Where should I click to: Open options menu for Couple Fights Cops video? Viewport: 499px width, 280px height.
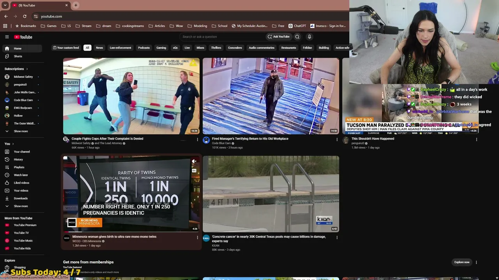pos(197,140)
